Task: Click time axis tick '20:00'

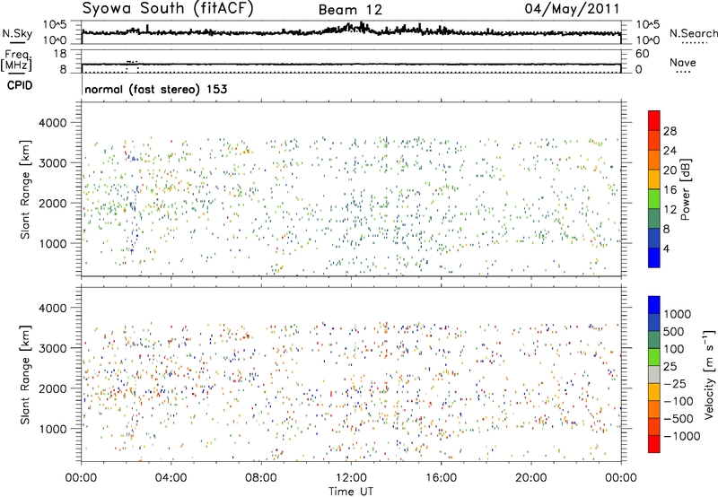Action: [x=531, y=478]
